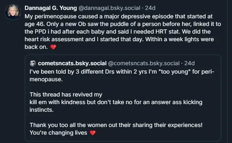Click the bold cometsncats.bsky.social display name
Screen dimensions: 232x143
point(72,63)
